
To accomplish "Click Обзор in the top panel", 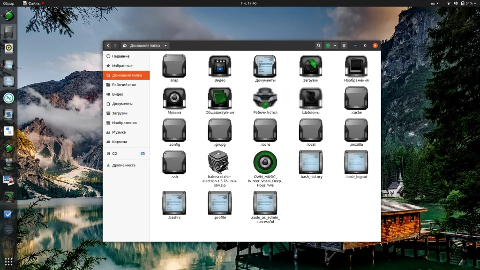I will [x=8, y=3].
